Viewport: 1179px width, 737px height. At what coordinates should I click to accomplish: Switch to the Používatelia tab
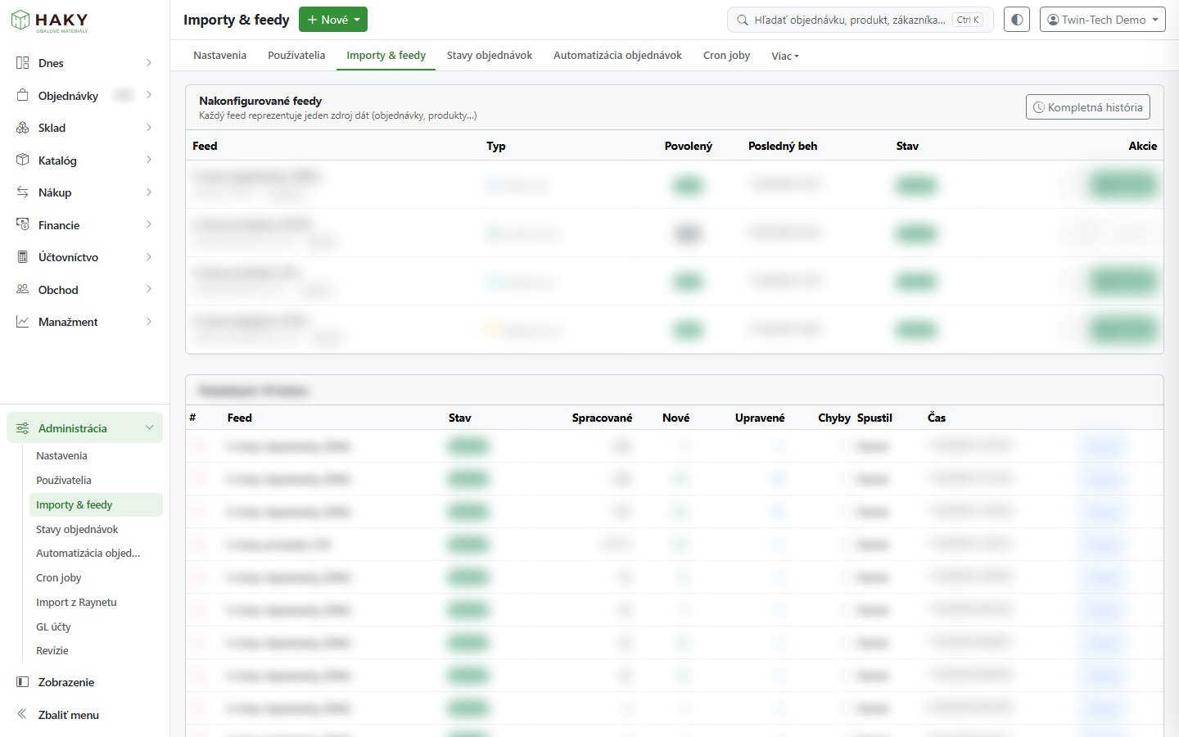click(296, 56)
